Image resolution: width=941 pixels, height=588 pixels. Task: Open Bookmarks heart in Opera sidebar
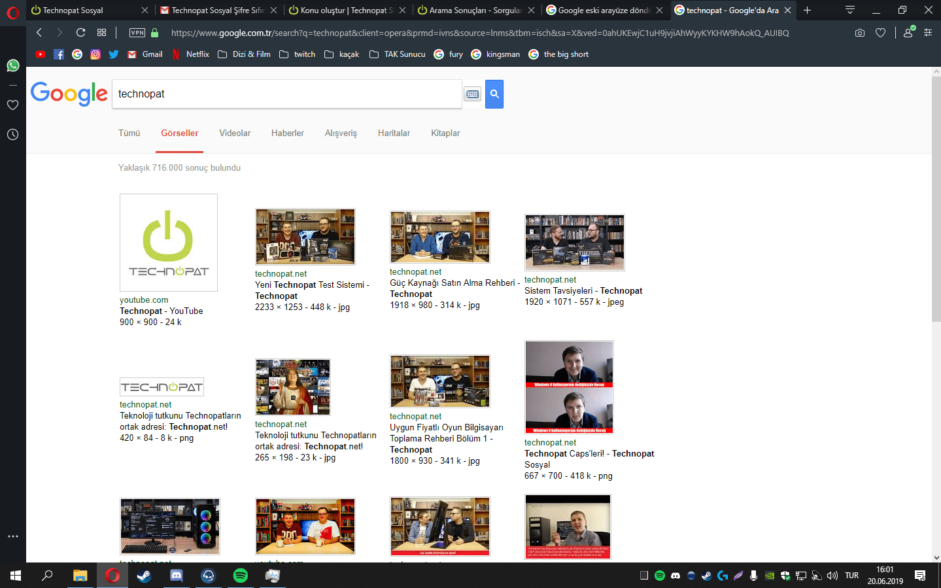pyautogui.click(x=12, y=105)
